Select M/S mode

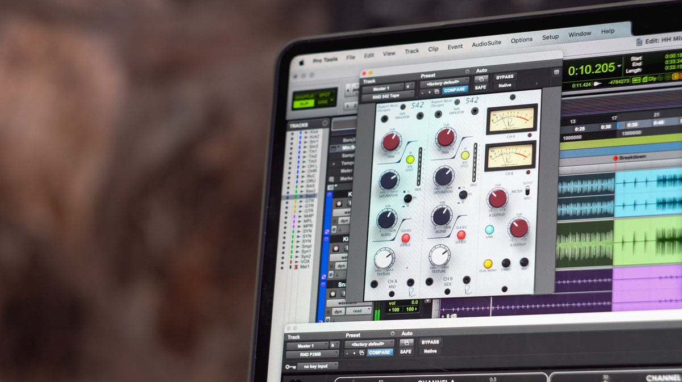coord(524,262)
